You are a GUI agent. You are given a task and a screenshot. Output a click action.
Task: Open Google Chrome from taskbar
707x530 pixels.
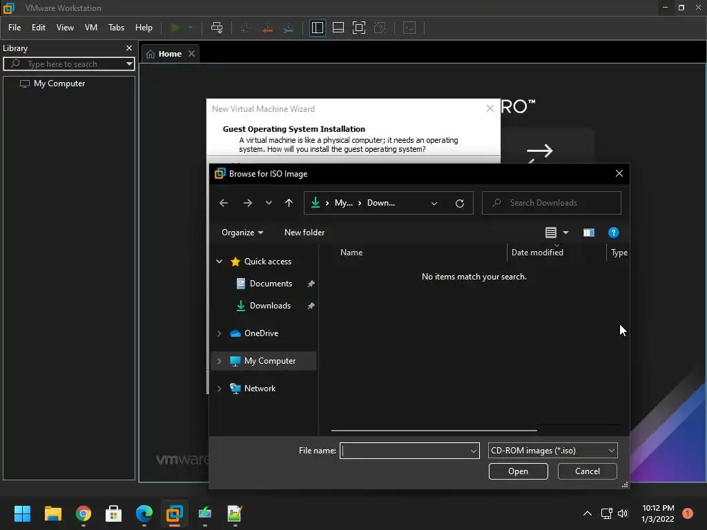(84, 513)
